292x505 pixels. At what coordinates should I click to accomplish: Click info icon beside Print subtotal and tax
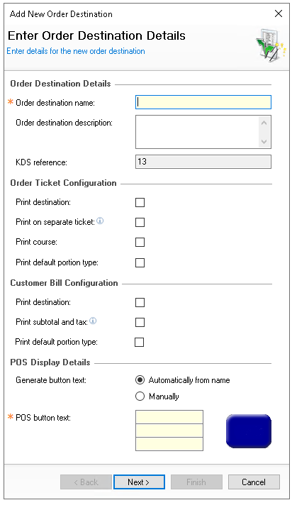(93, 321)
